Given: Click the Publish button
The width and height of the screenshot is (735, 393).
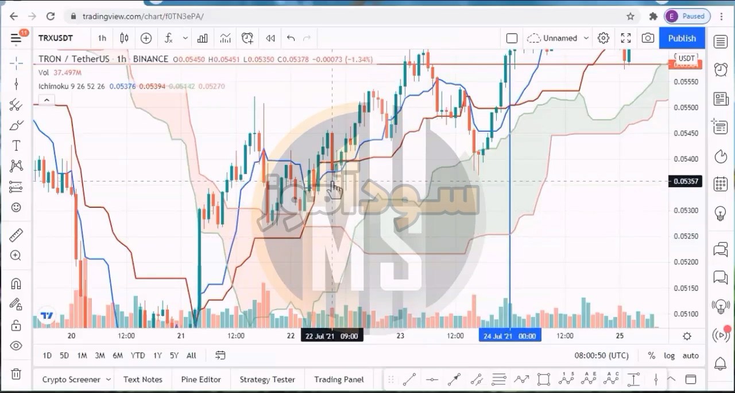Looking at the screenshot, I should 682,38.
